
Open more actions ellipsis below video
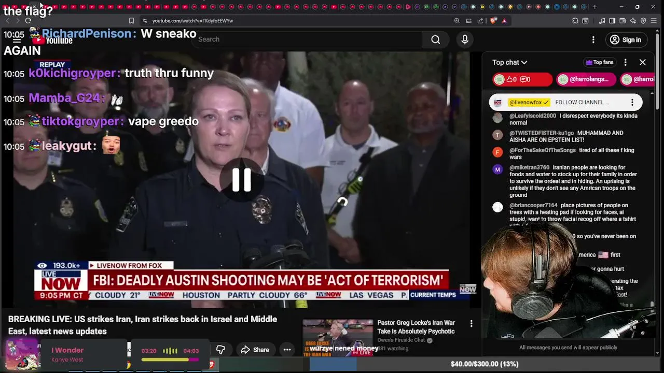tap(287, 350)
